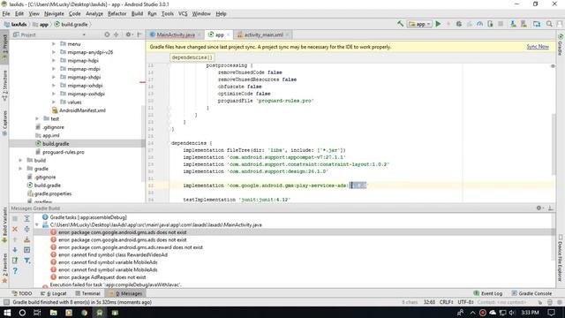Viewport: 565px width, 318px height.
Task: Switch to the MainActivity.java editor tab
Action: click(176, 34)
